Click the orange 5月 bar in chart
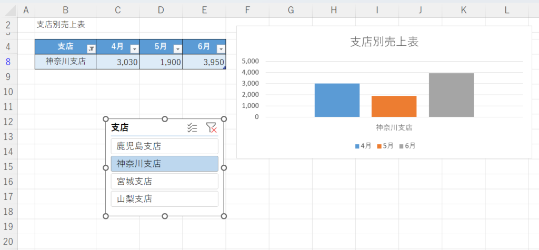 [394, 106]
